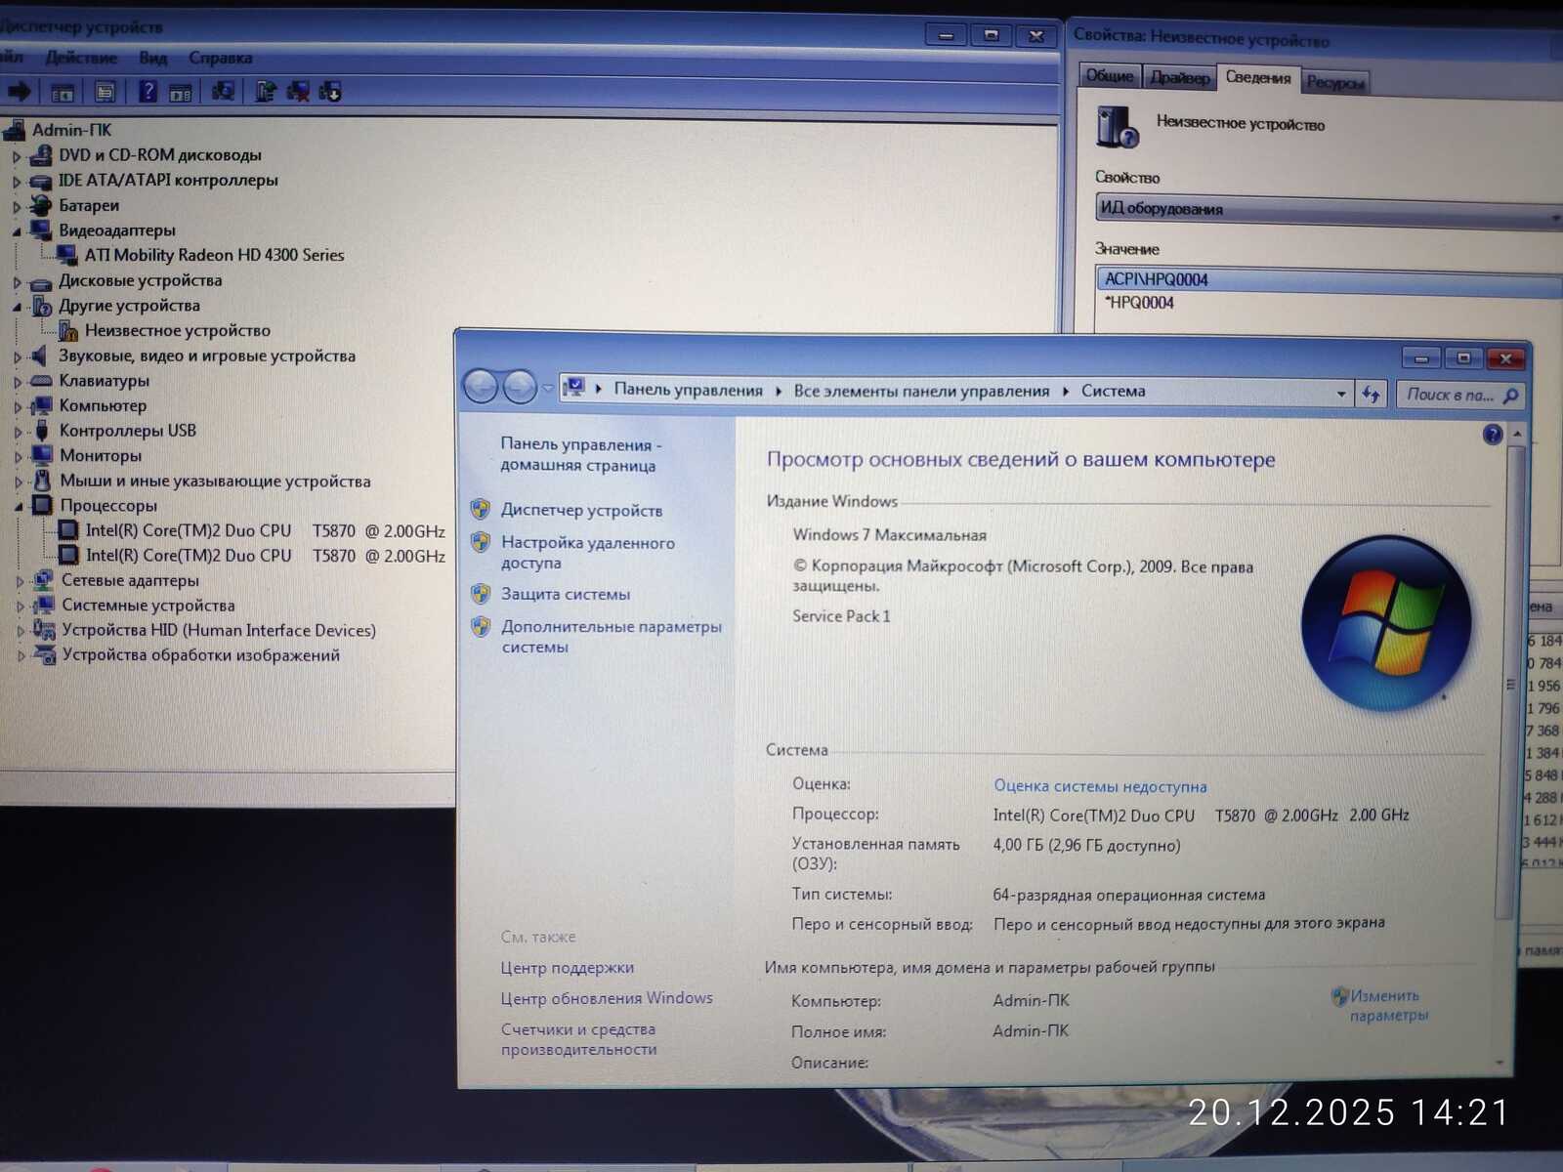The height and width of the screenshot is (1172, 1563).
Task: Open Настройка удаленного доступа link
Action: click(x=588, y=552)
